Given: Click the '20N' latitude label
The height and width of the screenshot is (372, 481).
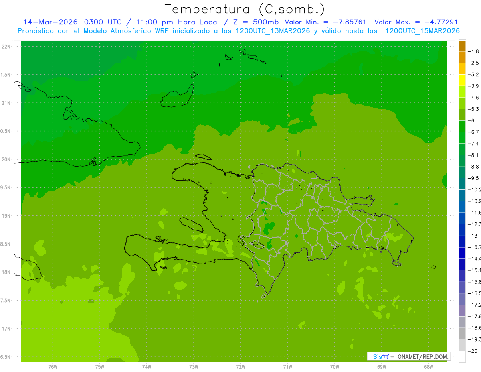Looking at the screenshot, I should [x=7, y=159].
